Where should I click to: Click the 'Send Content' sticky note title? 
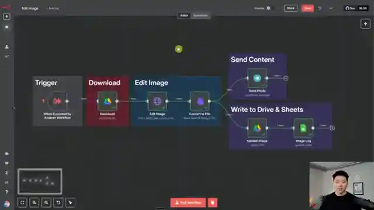[252, 60]
